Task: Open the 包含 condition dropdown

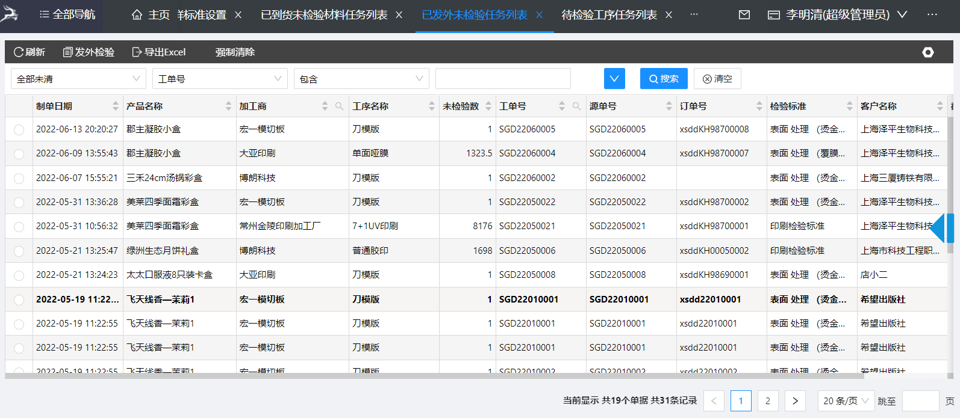Action: [x=361, y=79]
